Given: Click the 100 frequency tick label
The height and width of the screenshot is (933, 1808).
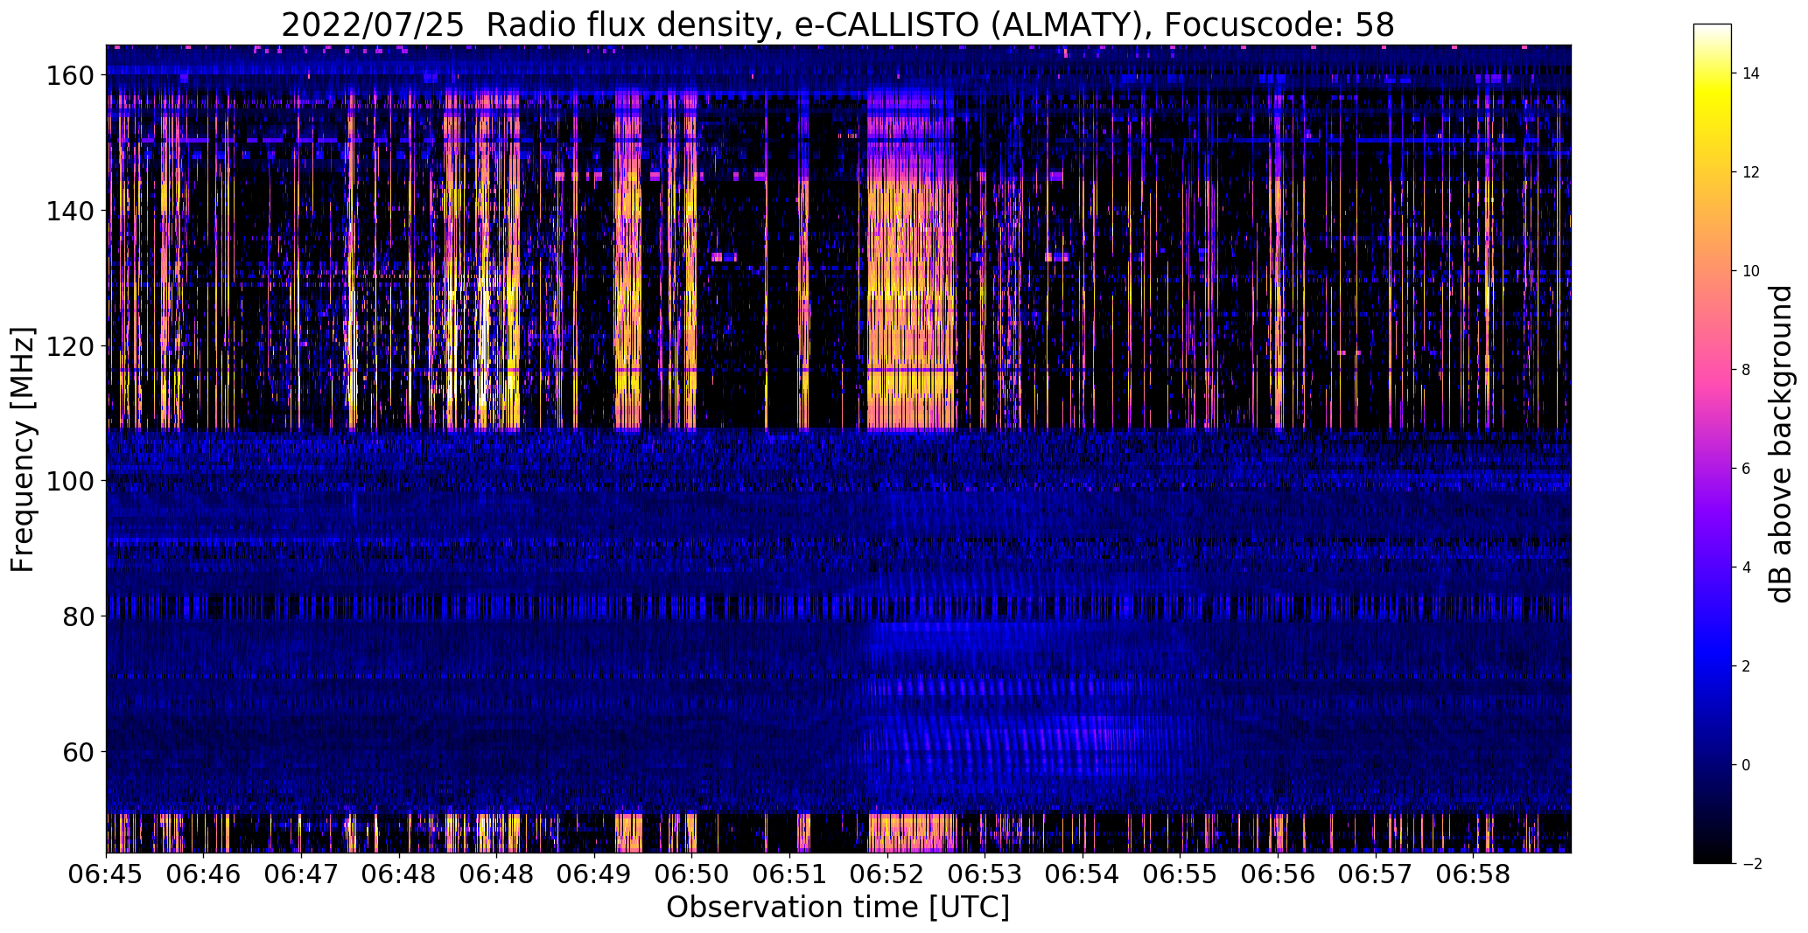Looking at the screenshot, I should [x=69, y=481].
